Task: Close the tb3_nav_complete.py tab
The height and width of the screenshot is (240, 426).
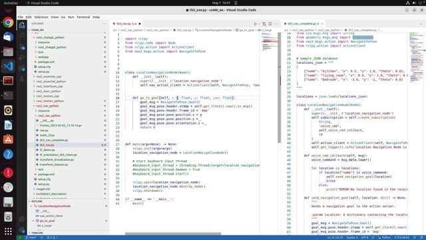Action: 322,24
